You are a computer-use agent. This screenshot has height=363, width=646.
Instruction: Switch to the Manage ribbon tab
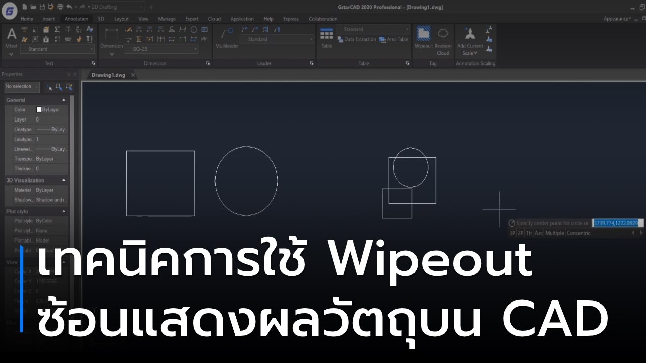tap(167, 19)
